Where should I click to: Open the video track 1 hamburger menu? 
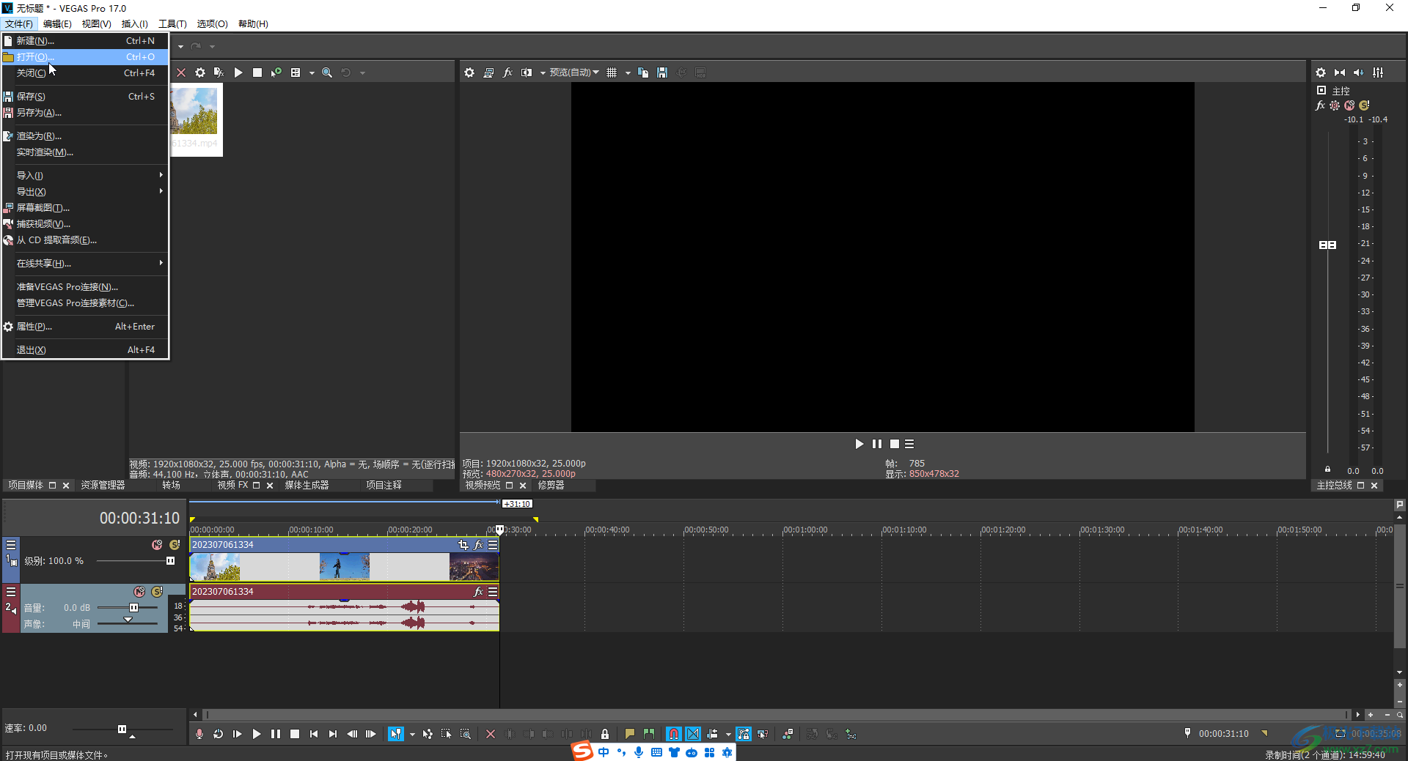(11, 545)
